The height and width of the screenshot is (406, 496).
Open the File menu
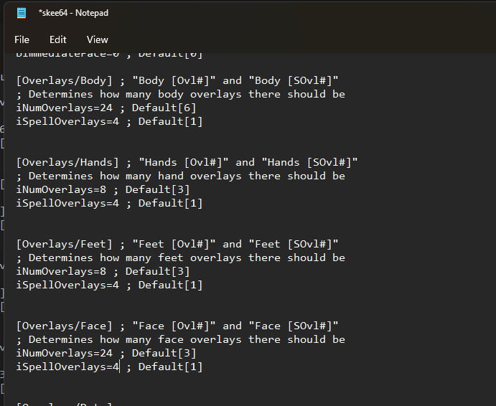pos(22,40)
